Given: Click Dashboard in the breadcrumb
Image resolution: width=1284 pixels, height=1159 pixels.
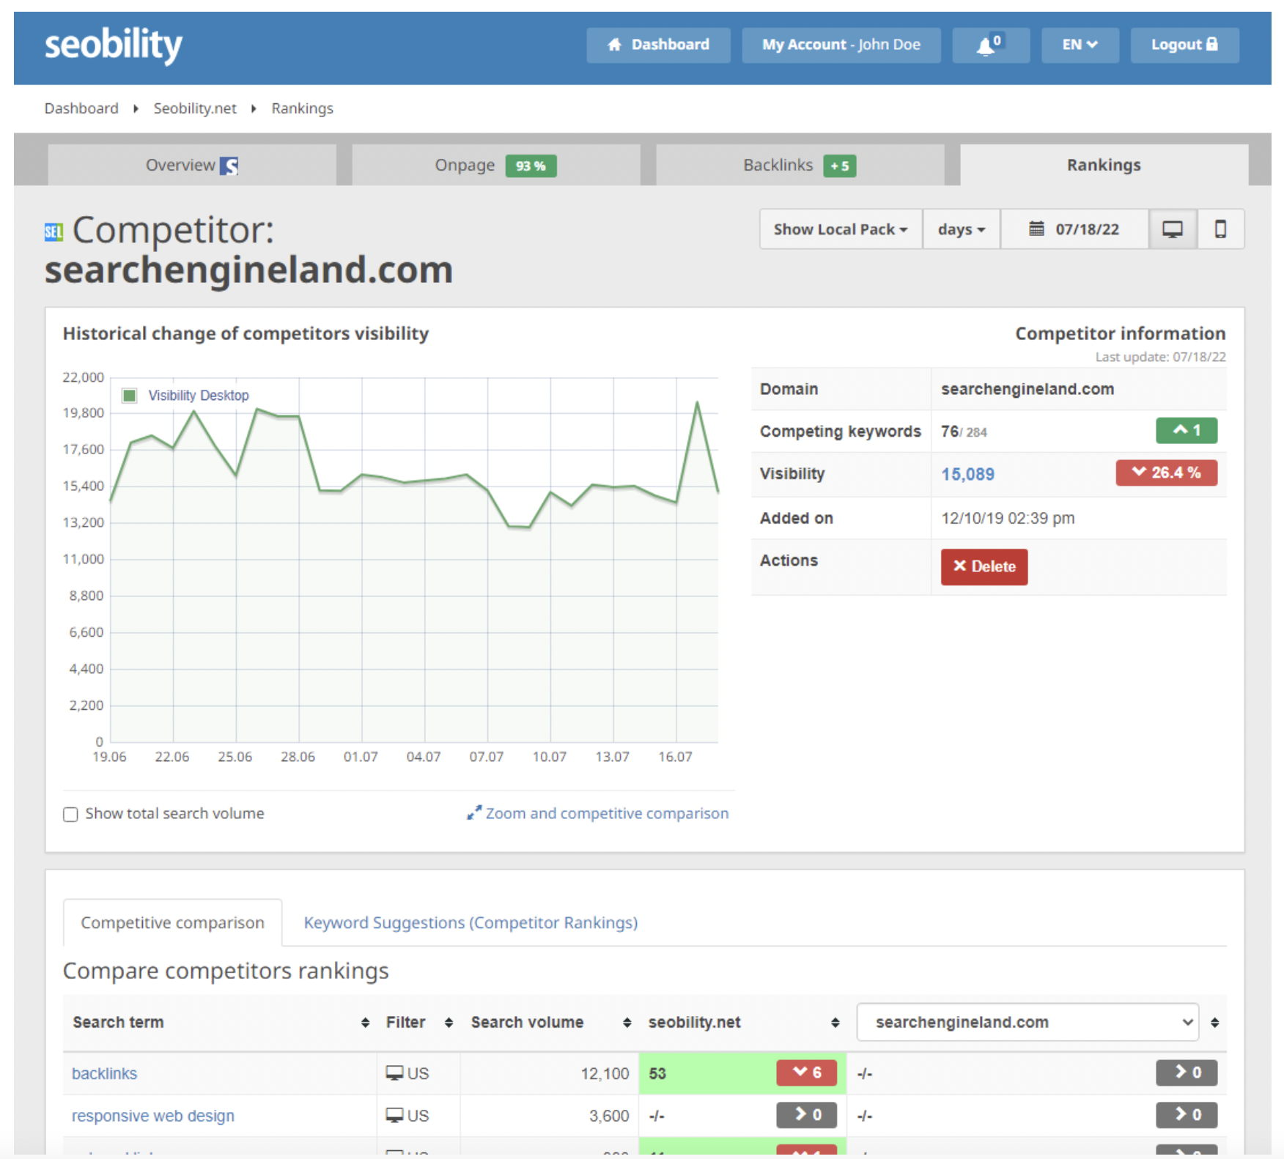Looking at the screenshot, I should tap(81, 108).
